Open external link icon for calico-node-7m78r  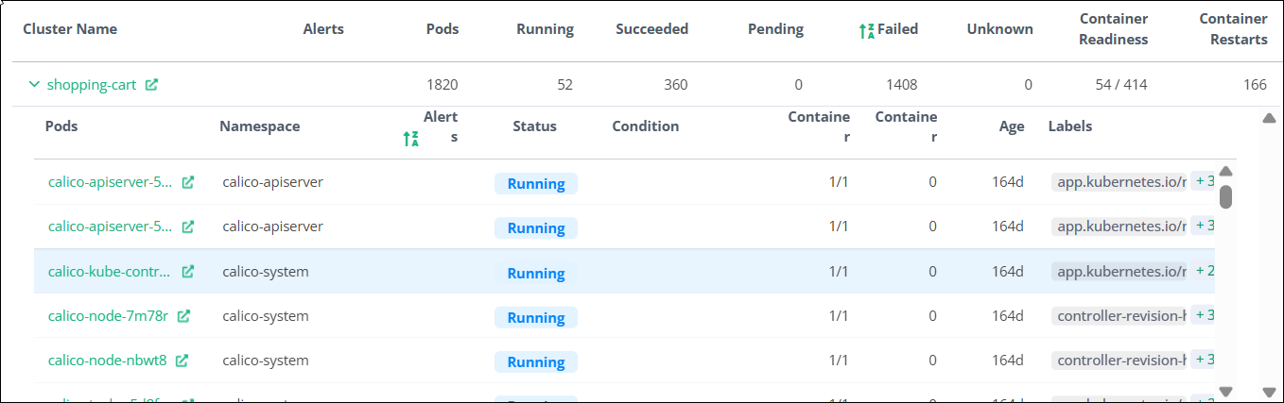[x=183, y=316]
